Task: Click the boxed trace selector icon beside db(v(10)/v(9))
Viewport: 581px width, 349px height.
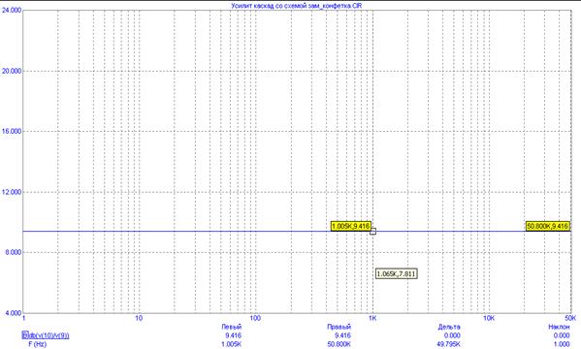Action: pyautogui.click(x=25, y=335)
